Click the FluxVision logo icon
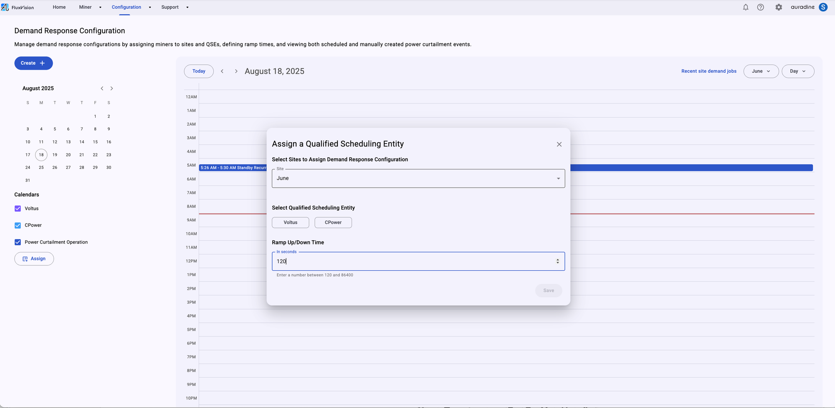This screenshot has width=835, height=408. (5, 7)
